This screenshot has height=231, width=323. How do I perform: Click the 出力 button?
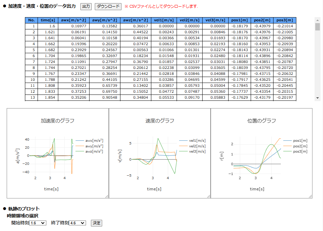pos(86,6)
